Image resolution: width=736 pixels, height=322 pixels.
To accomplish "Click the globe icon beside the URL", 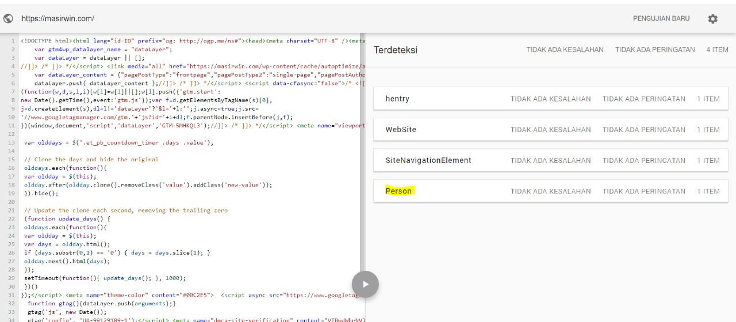I will 8,18.
